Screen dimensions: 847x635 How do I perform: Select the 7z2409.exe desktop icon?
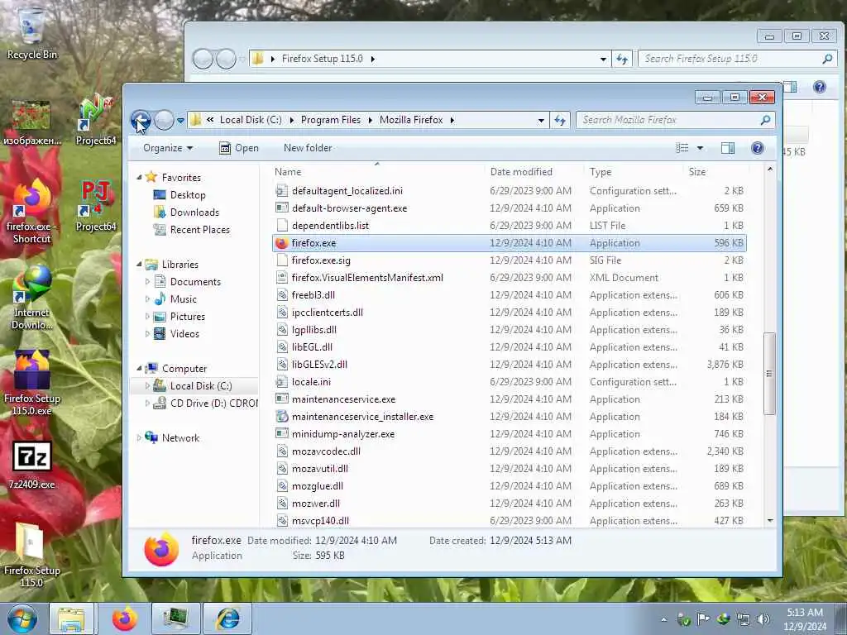click(x=32, y=465)
